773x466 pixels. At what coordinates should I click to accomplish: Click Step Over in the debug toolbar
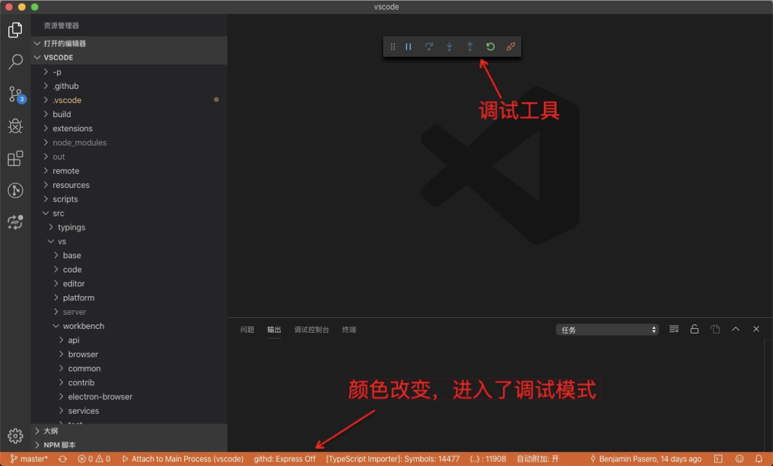point(428,46)
